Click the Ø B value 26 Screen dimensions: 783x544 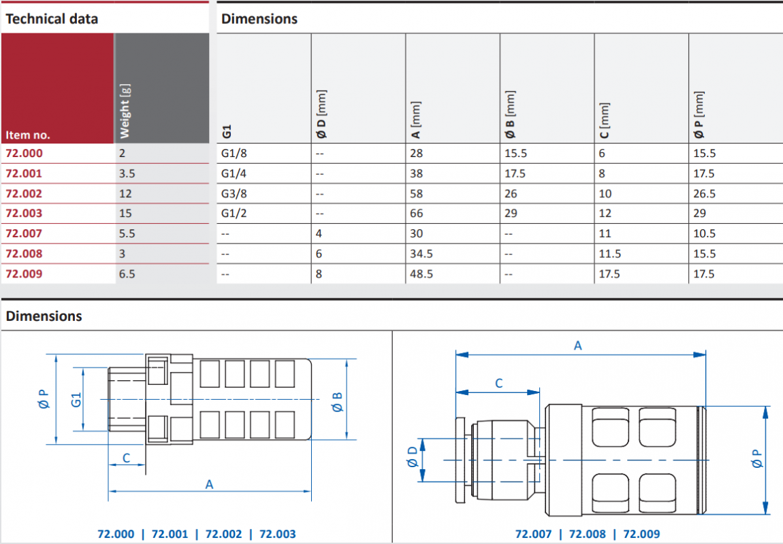[x=511, y=194]
